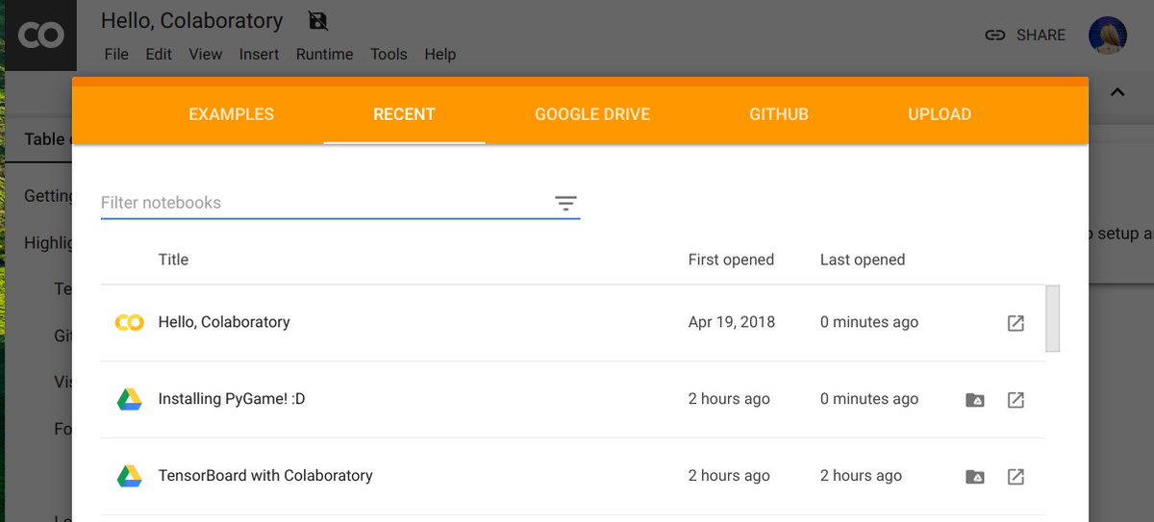
Task: Click the First opened column header
Action: coord(731,260)
